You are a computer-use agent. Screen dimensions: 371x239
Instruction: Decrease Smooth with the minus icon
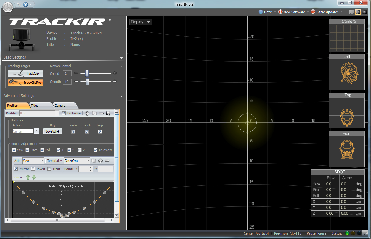76,82
